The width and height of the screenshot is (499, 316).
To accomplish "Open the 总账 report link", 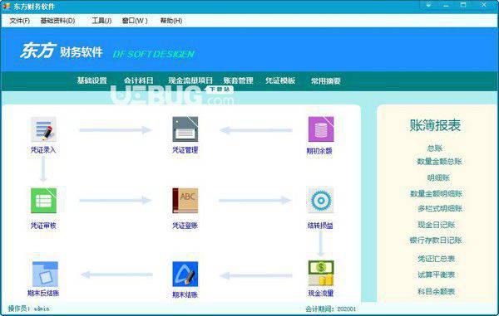I will click(x=435, y=148).
